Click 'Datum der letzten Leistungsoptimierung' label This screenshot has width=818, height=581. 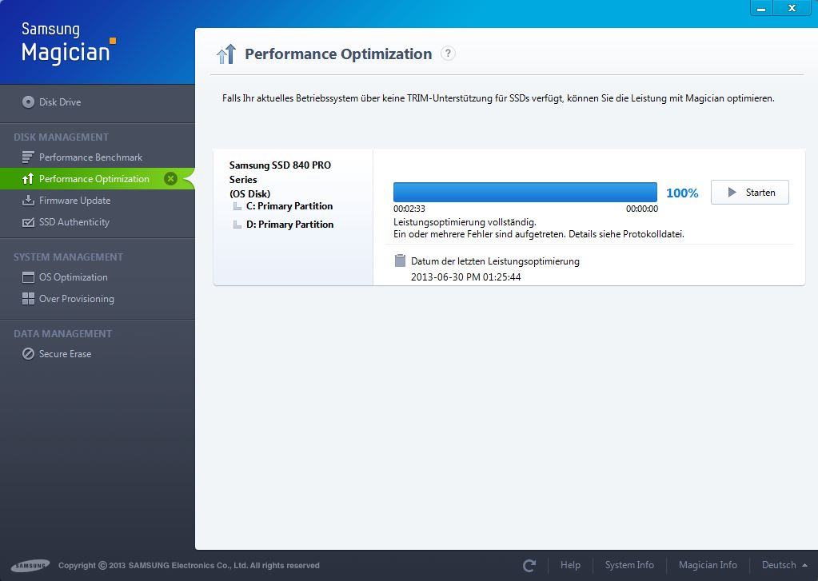(x=495, y=261)
